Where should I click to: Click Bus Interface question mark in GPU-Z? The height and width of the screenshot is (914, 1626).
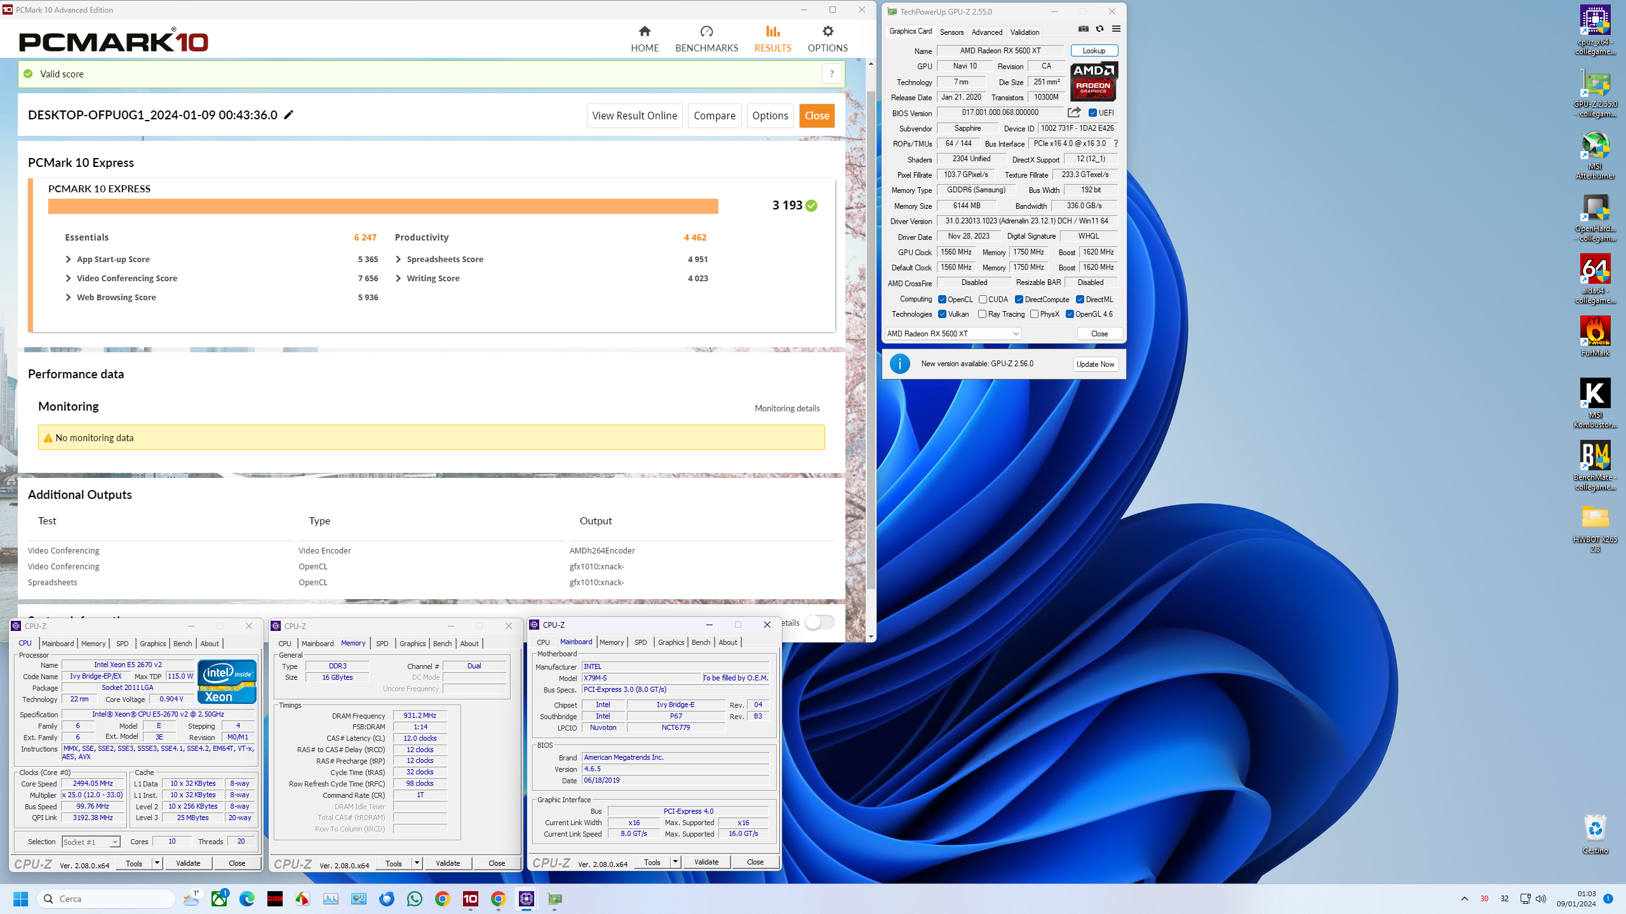tap(1116, 143)
